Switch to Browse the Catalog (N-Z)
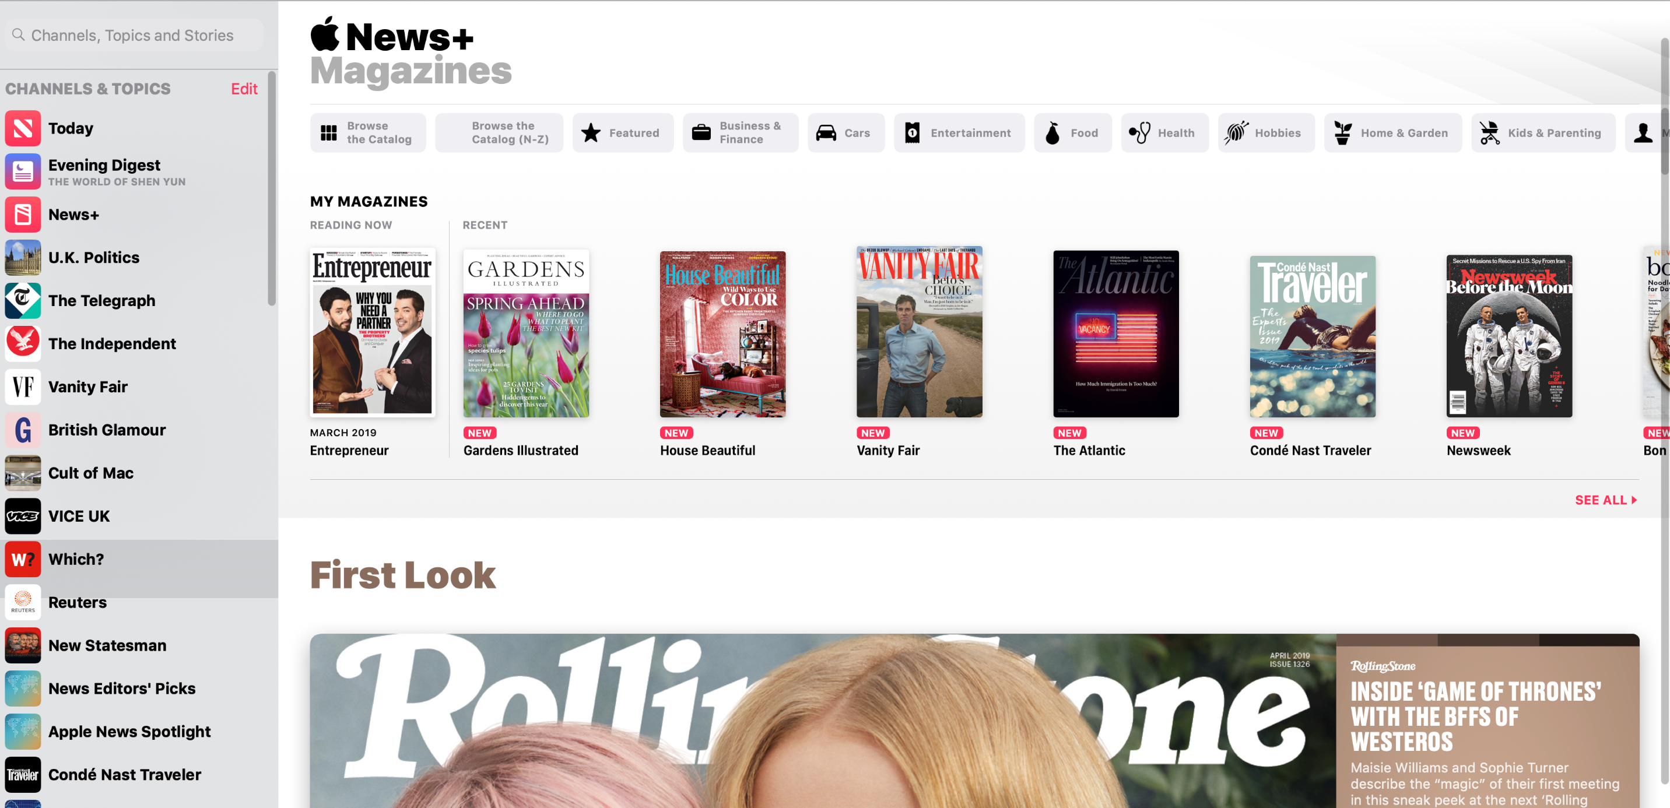The width and height of the screenshot is (1670, 808). (499, 133)
